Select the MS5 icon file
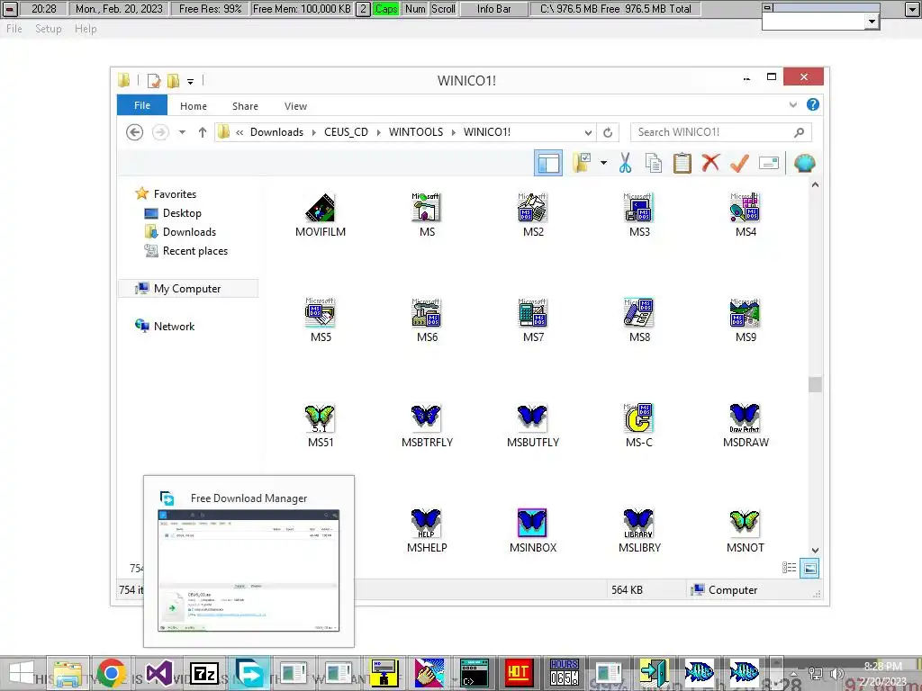 321,320
